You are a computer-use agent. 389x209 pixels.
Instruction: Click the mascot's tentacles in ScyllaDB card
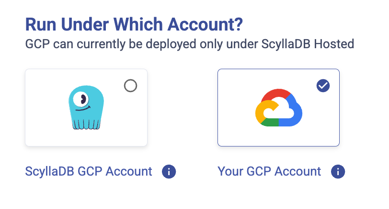coord(86,124)
